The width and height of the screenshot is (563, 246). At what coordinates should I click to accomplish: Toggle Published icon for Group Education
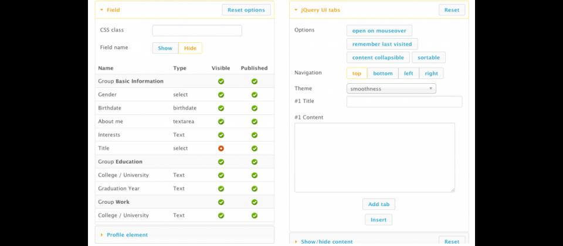tap(254, 162)
